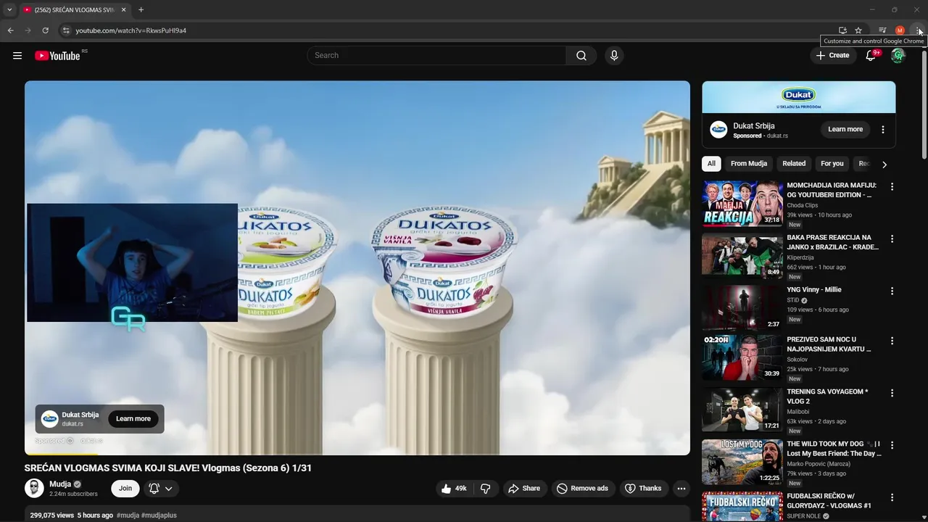Open the media controls toolbar icon

coord(882,30)
